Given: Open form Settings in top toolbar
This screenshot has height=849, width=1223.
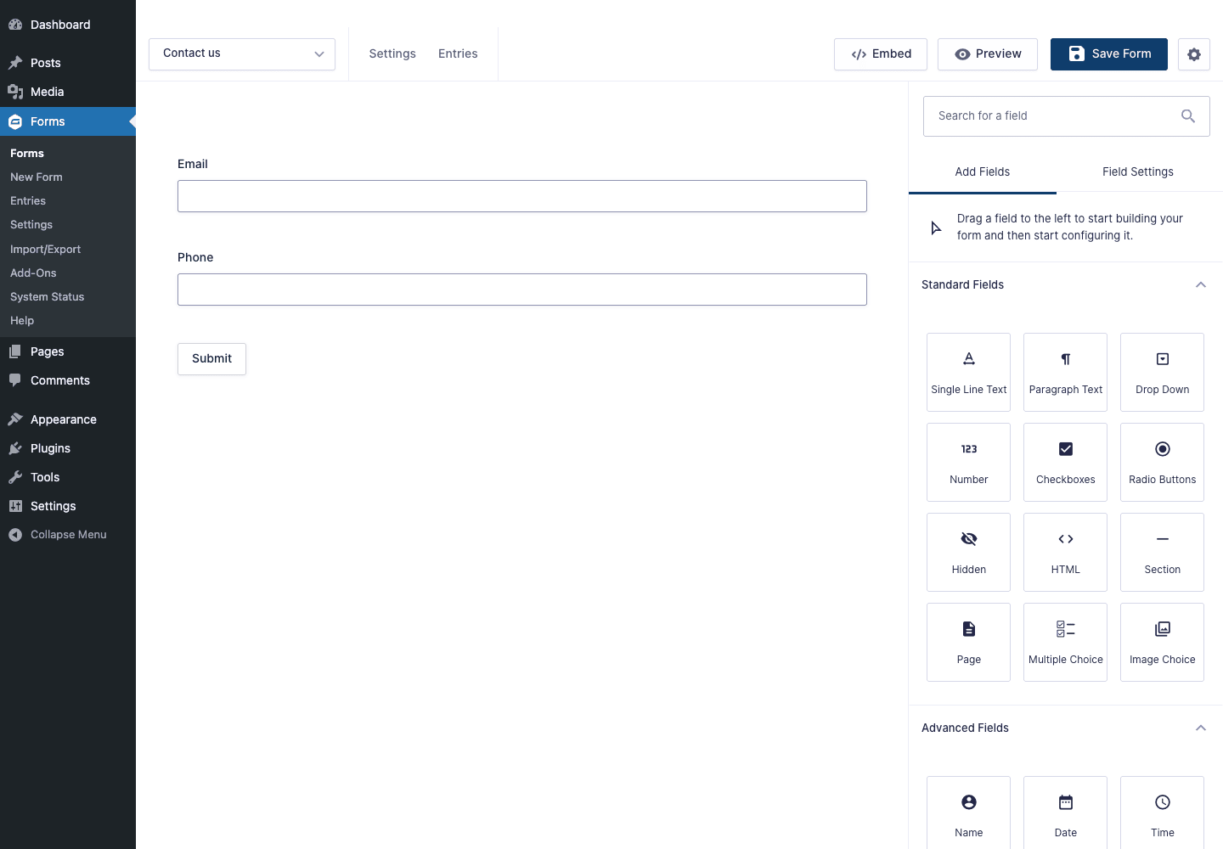Looking at the screenshot, I should (392, 53).
